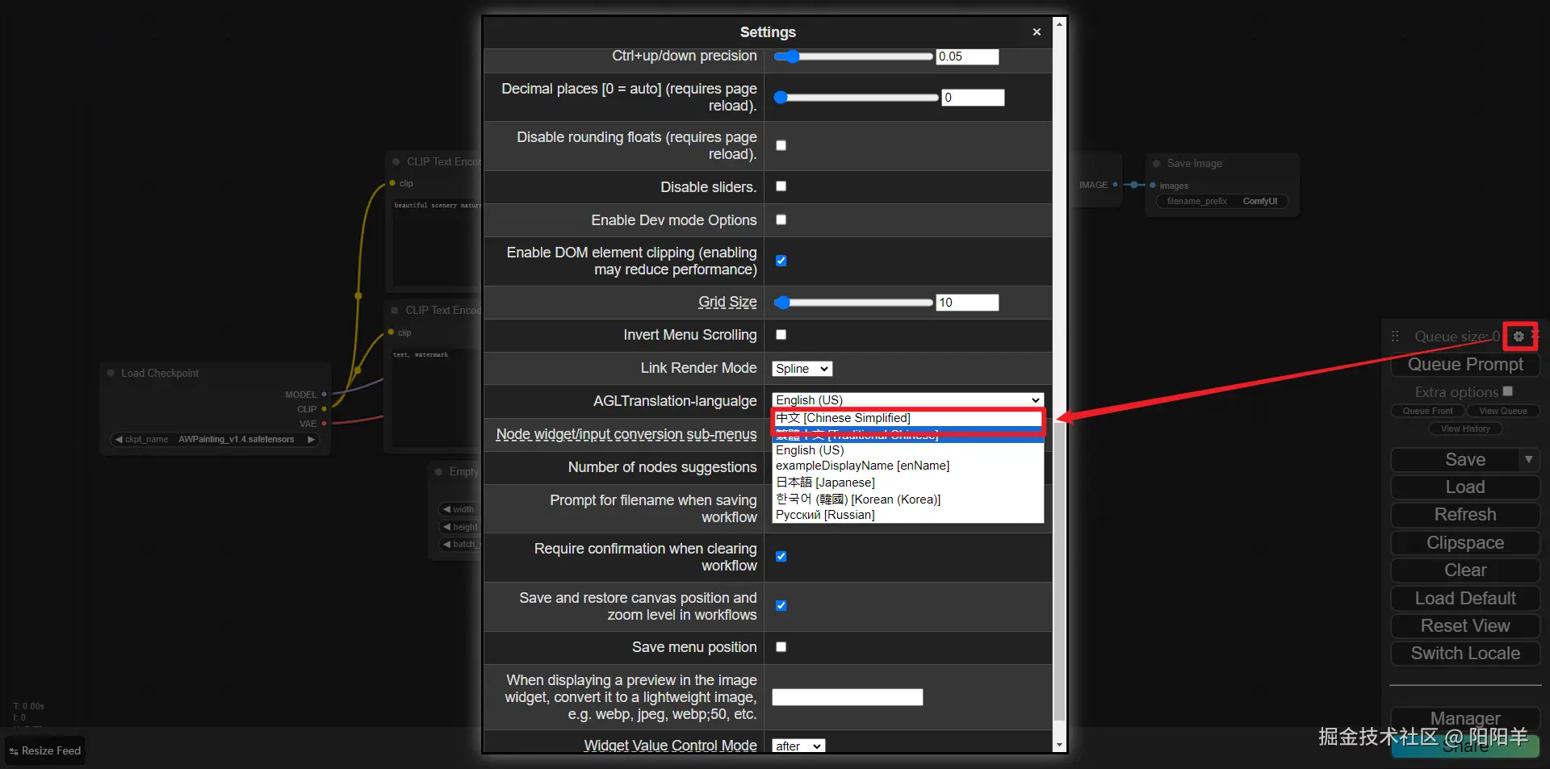Enable Save menu position checkbox

point(781,647)
